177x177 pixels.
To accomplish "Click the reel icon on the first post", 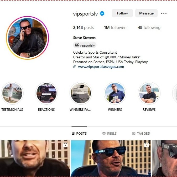I will 65,145.
